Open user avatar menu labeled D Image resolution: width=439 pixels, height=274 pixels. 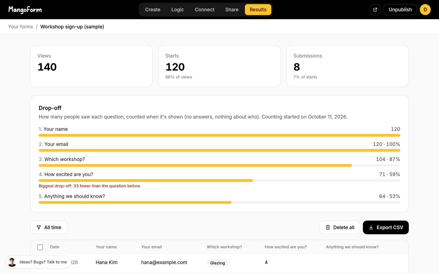425,10
